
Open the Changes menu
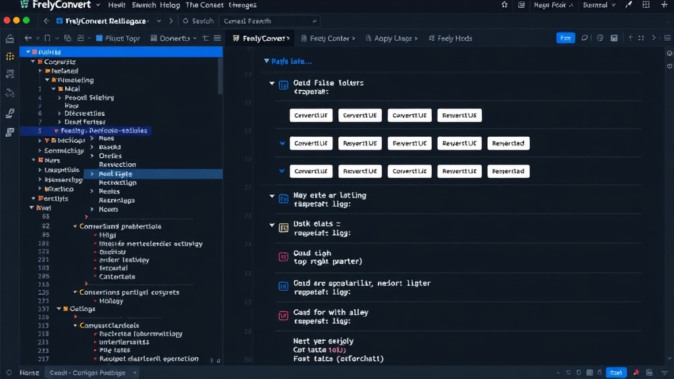(x=242, y=5)
